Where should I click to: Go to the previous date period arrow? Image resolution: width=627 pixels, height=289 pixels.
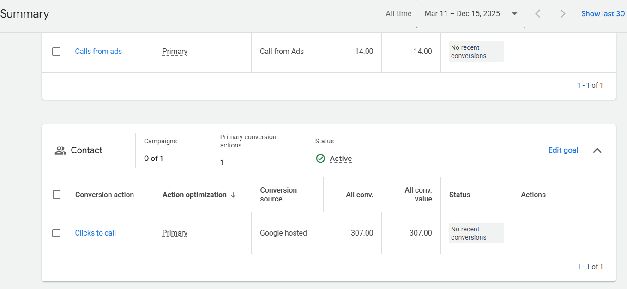(x=538, y=14)
